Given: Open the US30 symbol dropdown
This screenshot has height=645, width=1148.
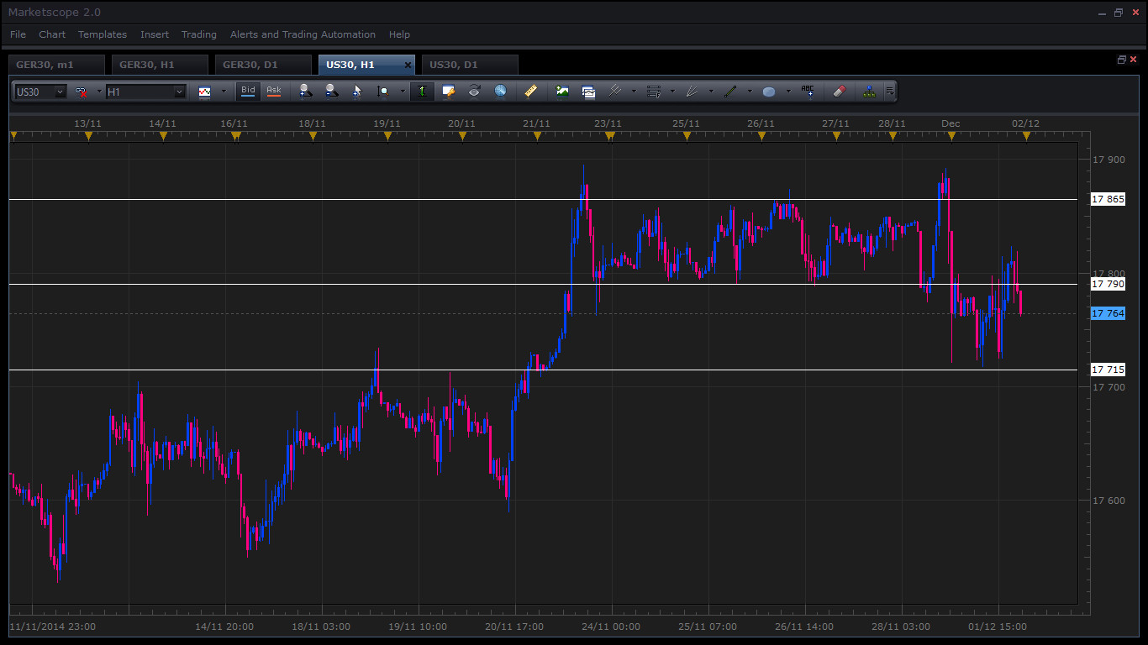Looking at the screenshot, I should tap(40, 92).
